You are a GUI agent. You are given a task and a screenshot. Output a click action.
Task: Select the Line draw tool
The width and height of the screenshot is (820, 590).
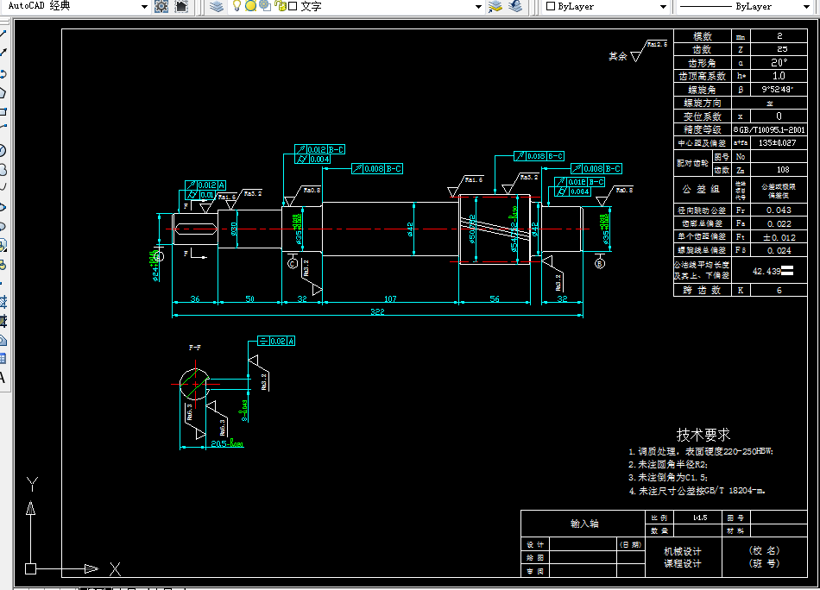pyautogui.click(x=3, y=35)
